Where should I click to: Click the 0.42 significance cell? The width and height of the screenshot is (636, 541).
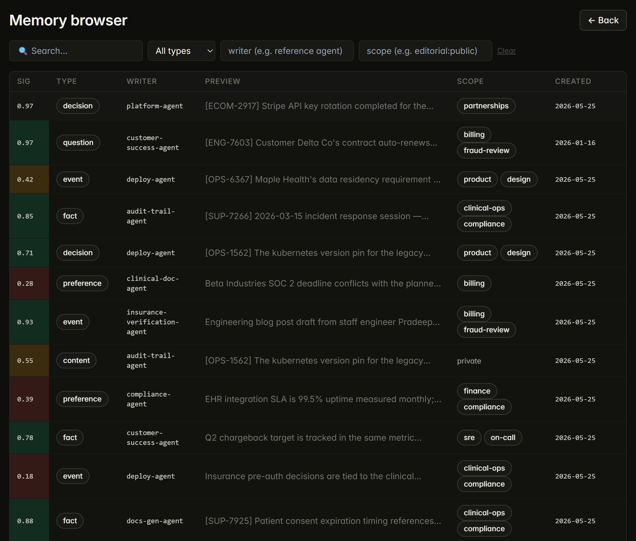pos(29,179)
